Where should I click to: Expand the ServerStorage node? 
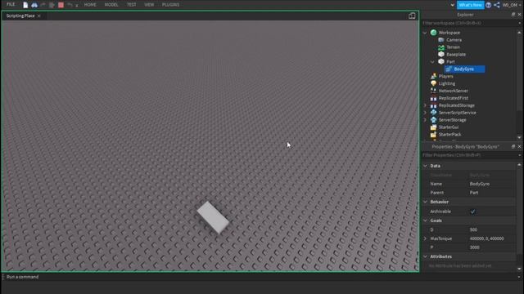425,120
